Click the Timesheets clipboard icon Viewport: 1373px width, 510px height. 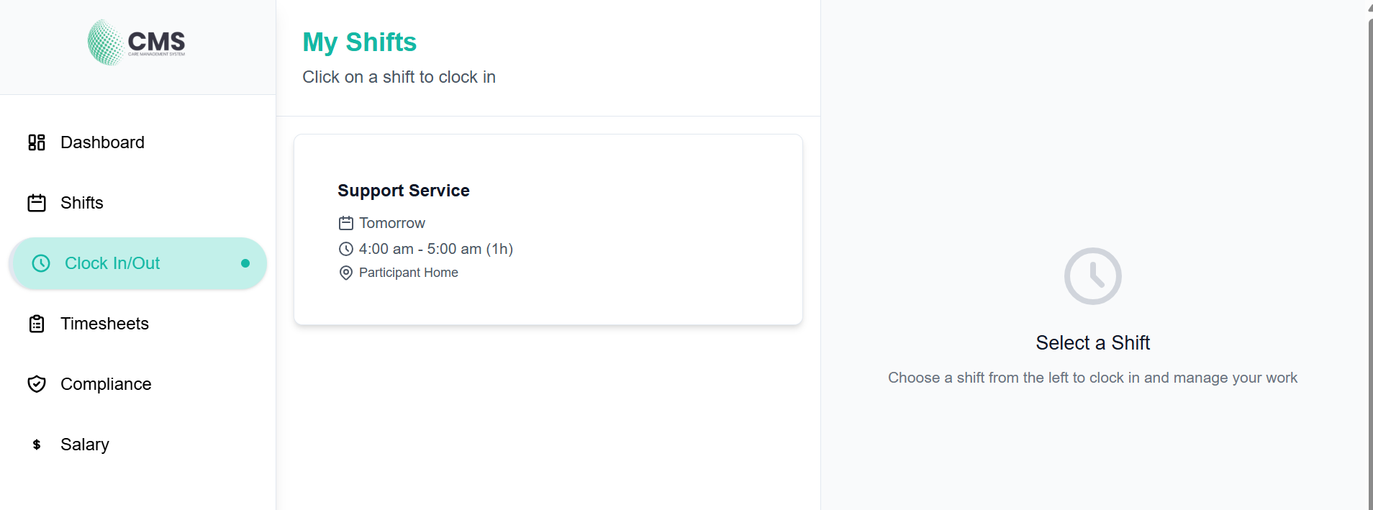pos(37,324)
